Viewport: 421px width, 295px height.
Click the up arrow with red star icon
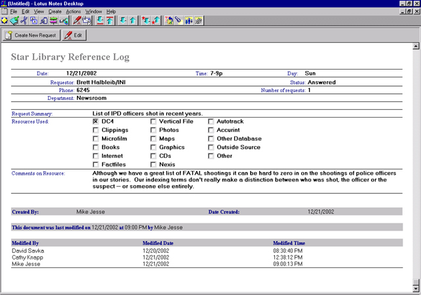point(156,20)
